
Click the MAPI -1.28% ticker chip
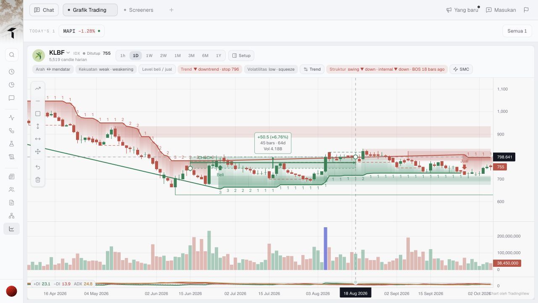[82, 31]
